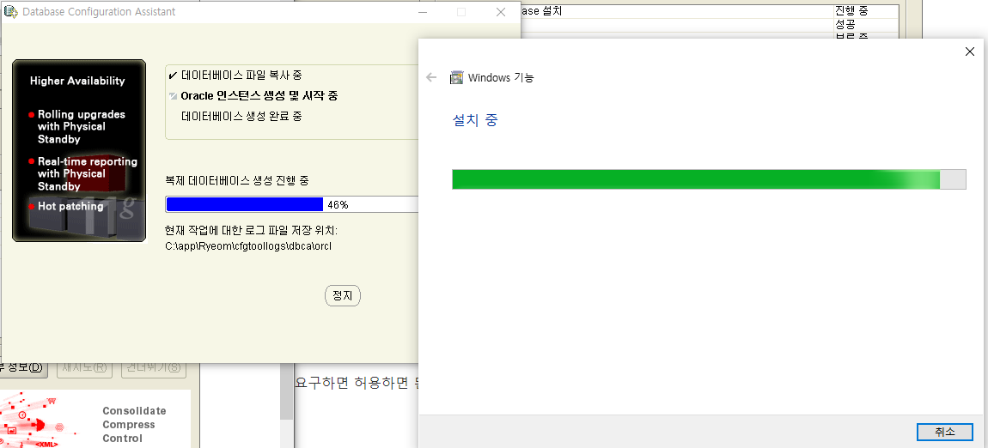988x448 pixels.
Task: Click the green Windows feature install progress bar
Action: [709, 179]
